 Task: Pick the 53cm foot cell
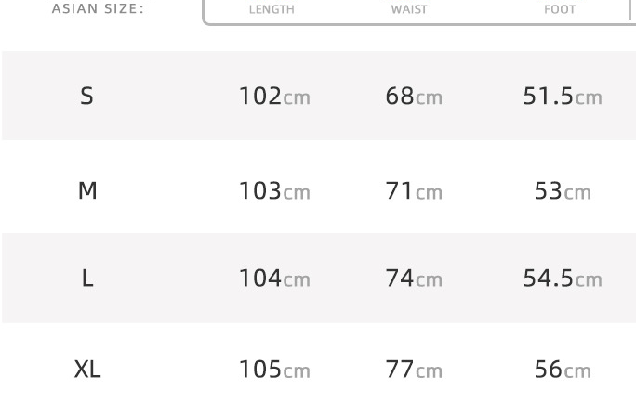click(563, 190)
